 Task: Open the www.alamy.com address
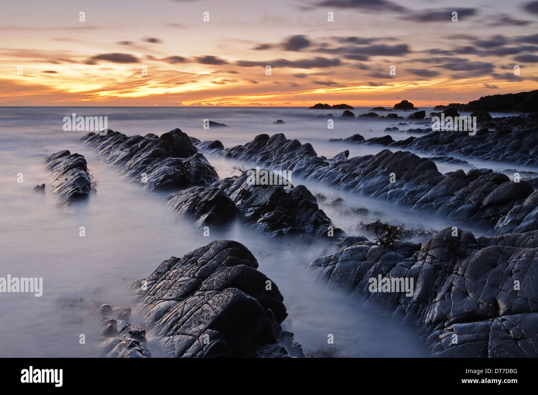point(490,382)
